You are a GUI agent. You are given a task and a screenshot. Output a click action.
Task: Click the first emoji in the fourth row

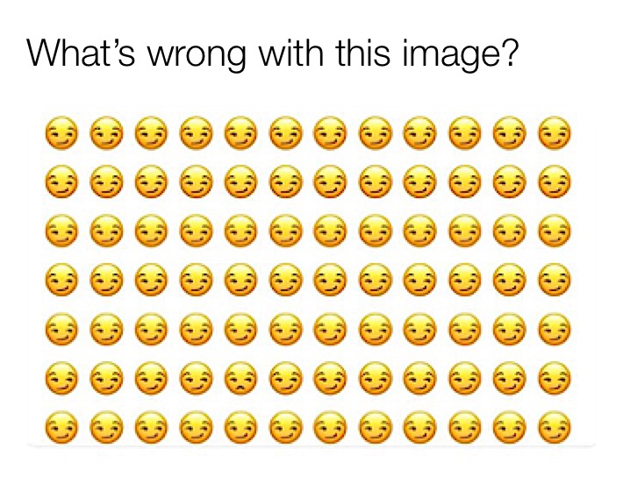[61, 280]
